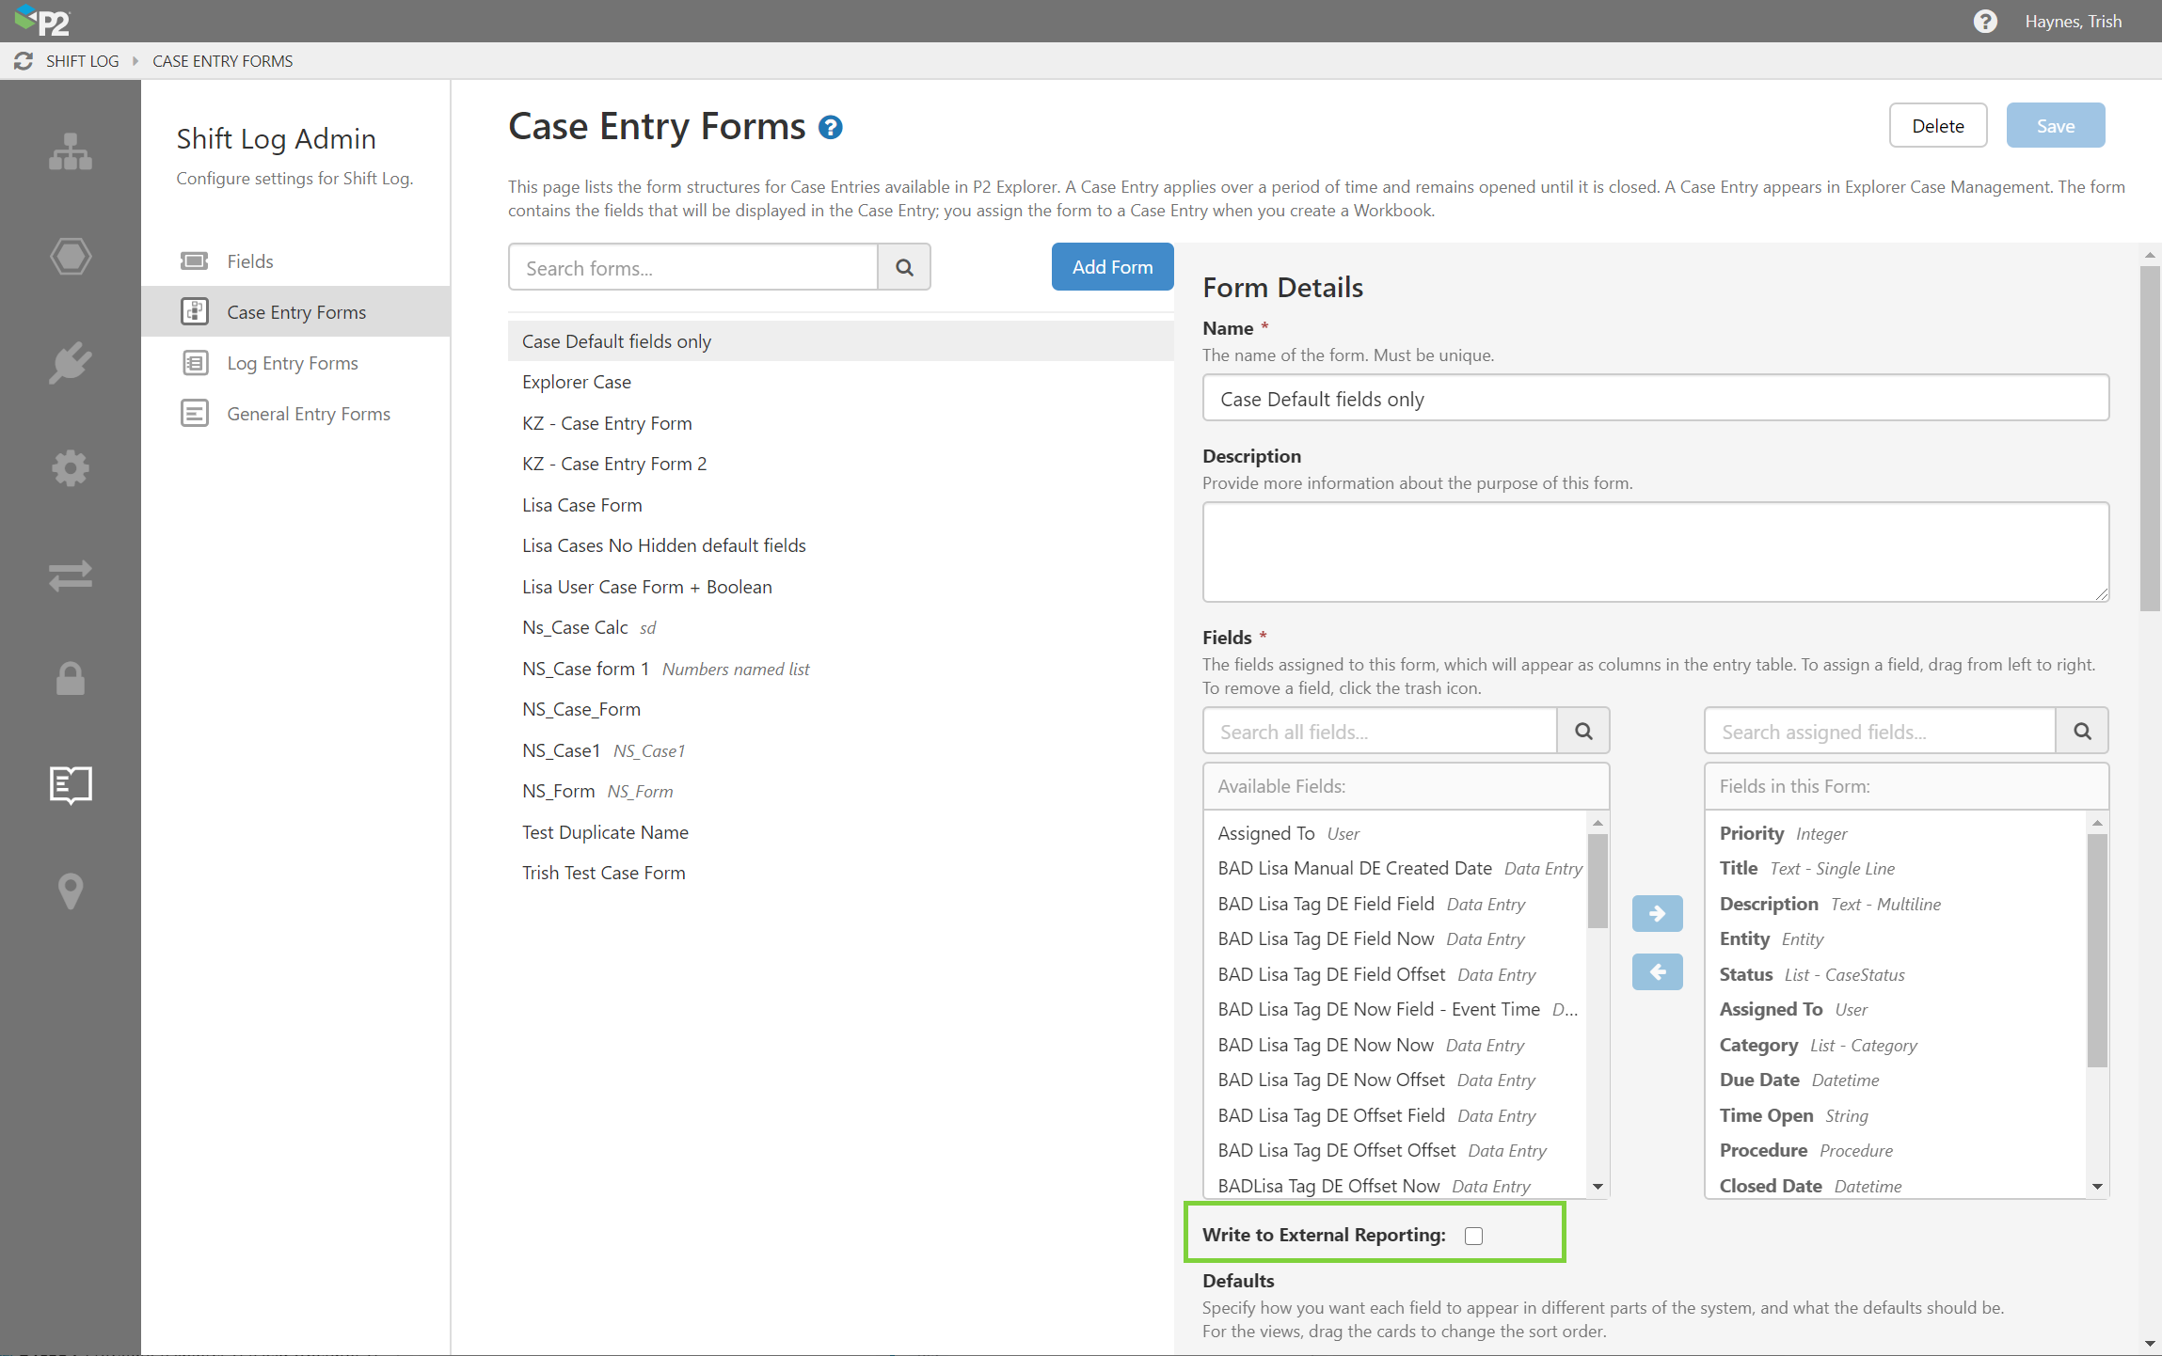Open the hexagon icon sidebar section

coord(71,256)
